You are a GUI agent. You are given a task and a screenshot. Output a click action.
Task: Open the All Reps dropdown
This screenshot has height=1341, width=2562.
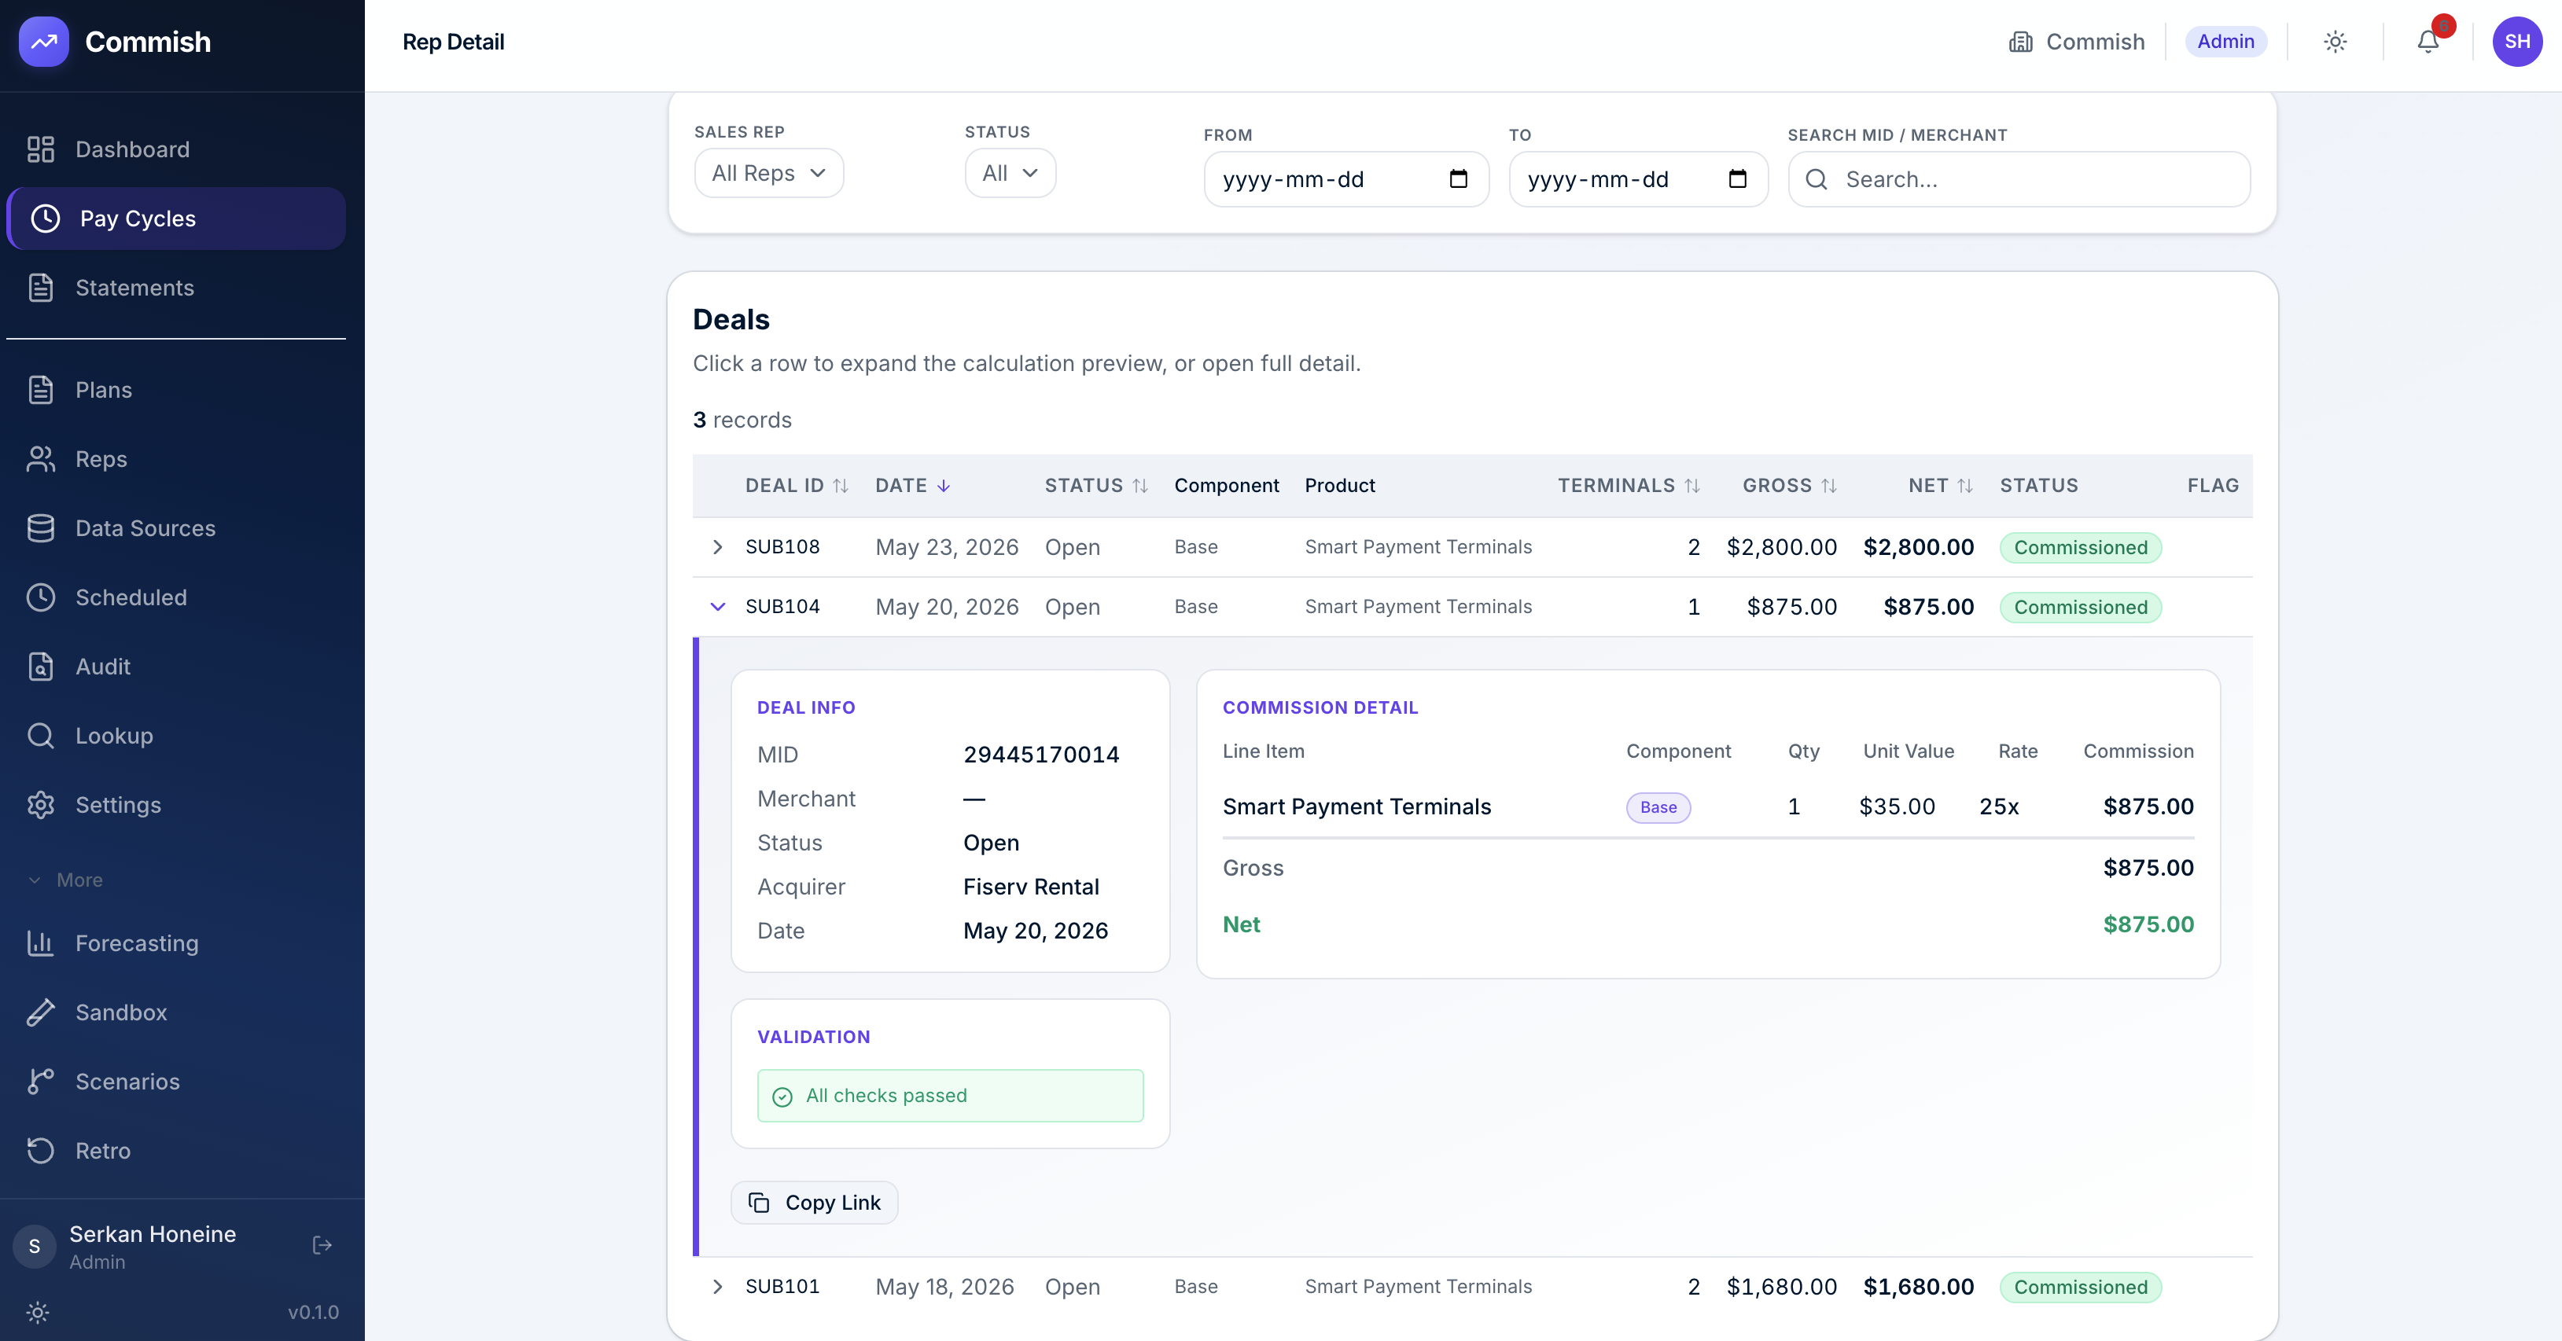(x=769, y=173)
